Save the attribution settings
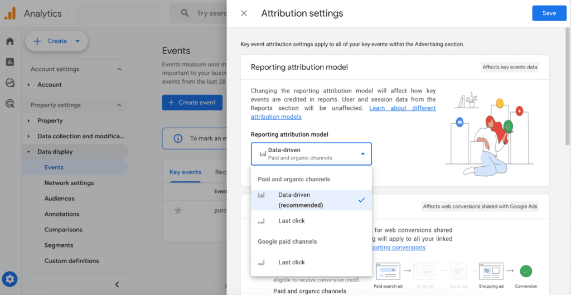 coord(549,13)
